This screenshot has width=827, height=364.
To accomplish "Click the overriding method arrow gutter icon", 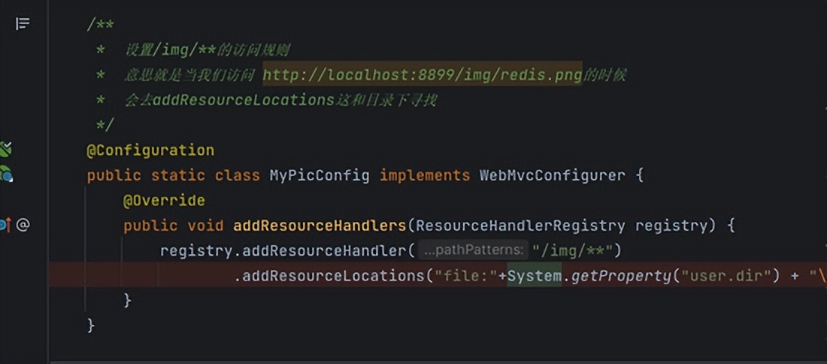I will pyautogui.click(x=5, y=226).
